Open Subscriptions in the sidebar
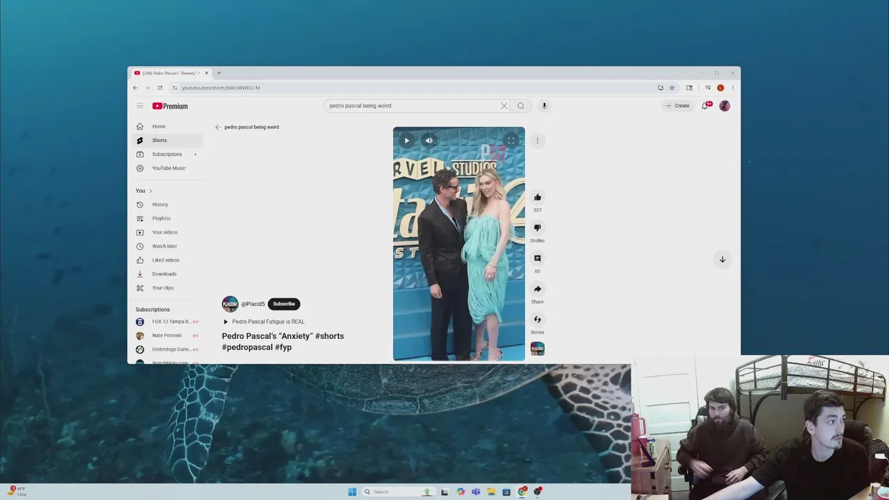Screen dimensions: 889x500 click(x=167, y=154)
